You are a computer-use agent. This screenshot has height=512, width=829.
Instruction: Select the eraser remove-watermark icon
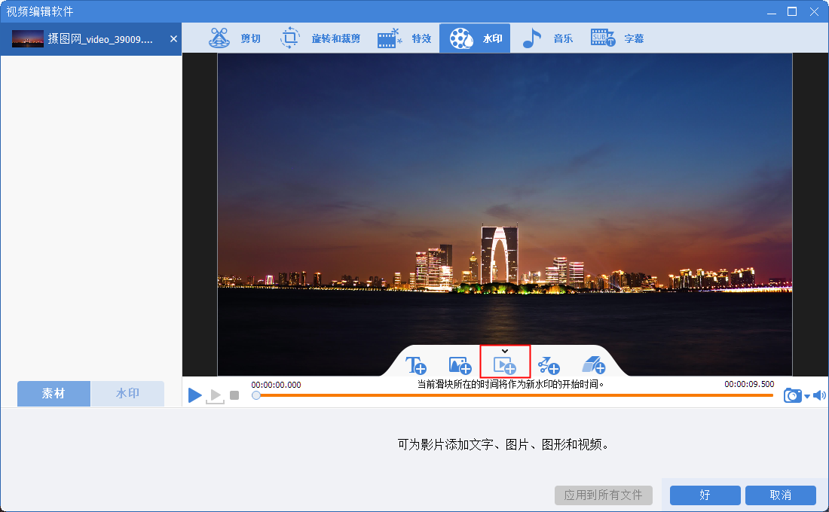coord(593,366)
